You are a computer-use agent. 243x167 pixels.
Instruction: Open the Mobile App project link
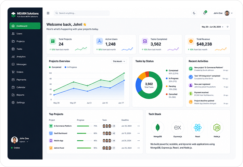pos(59,141)
